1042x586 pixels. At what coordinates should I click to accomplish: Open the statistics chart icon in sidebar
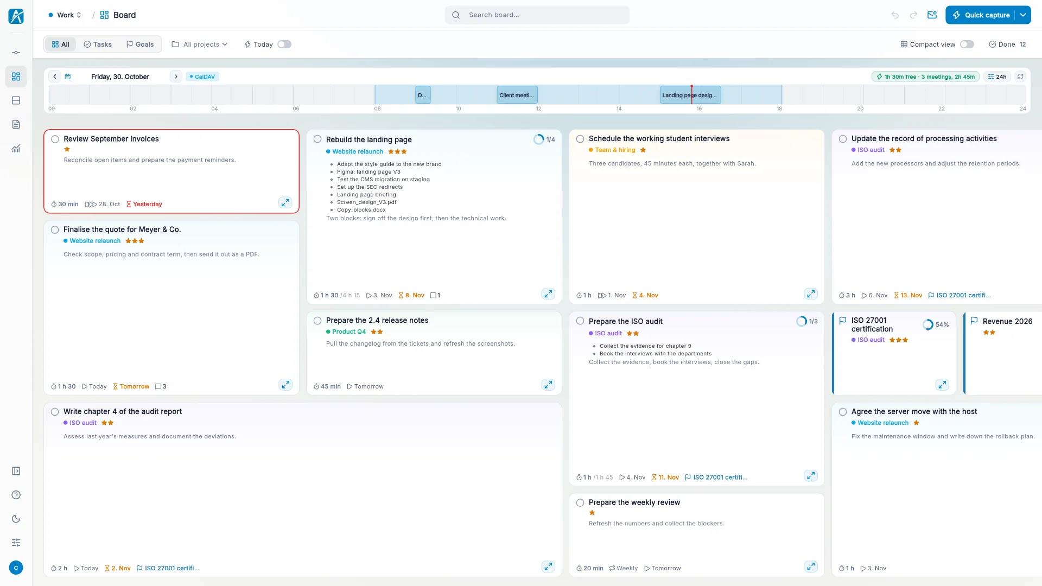point(16,148)
